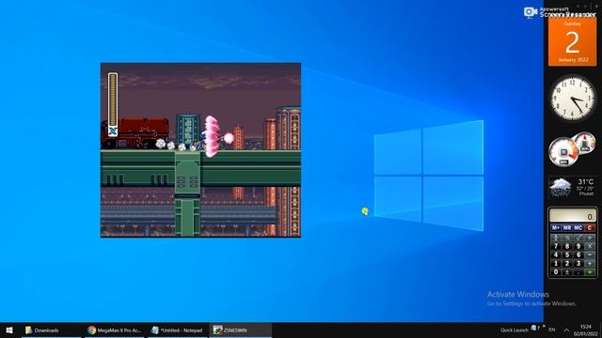This screenshot has height=338, width=602.
Task: Click the 7 key on the calculator
Action: [556, 246]
